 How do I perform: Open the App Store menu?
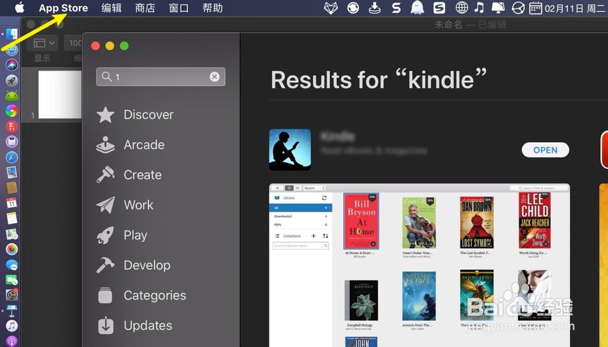coord(63,8)
